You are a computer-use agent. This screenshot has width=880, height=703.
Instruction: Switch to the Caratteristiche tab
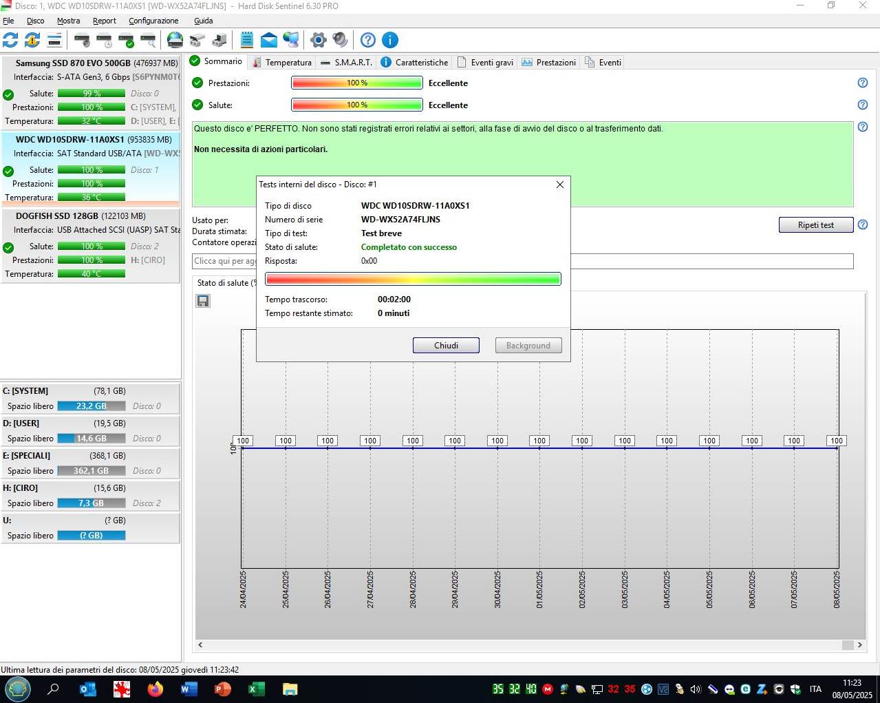point(414,62)
